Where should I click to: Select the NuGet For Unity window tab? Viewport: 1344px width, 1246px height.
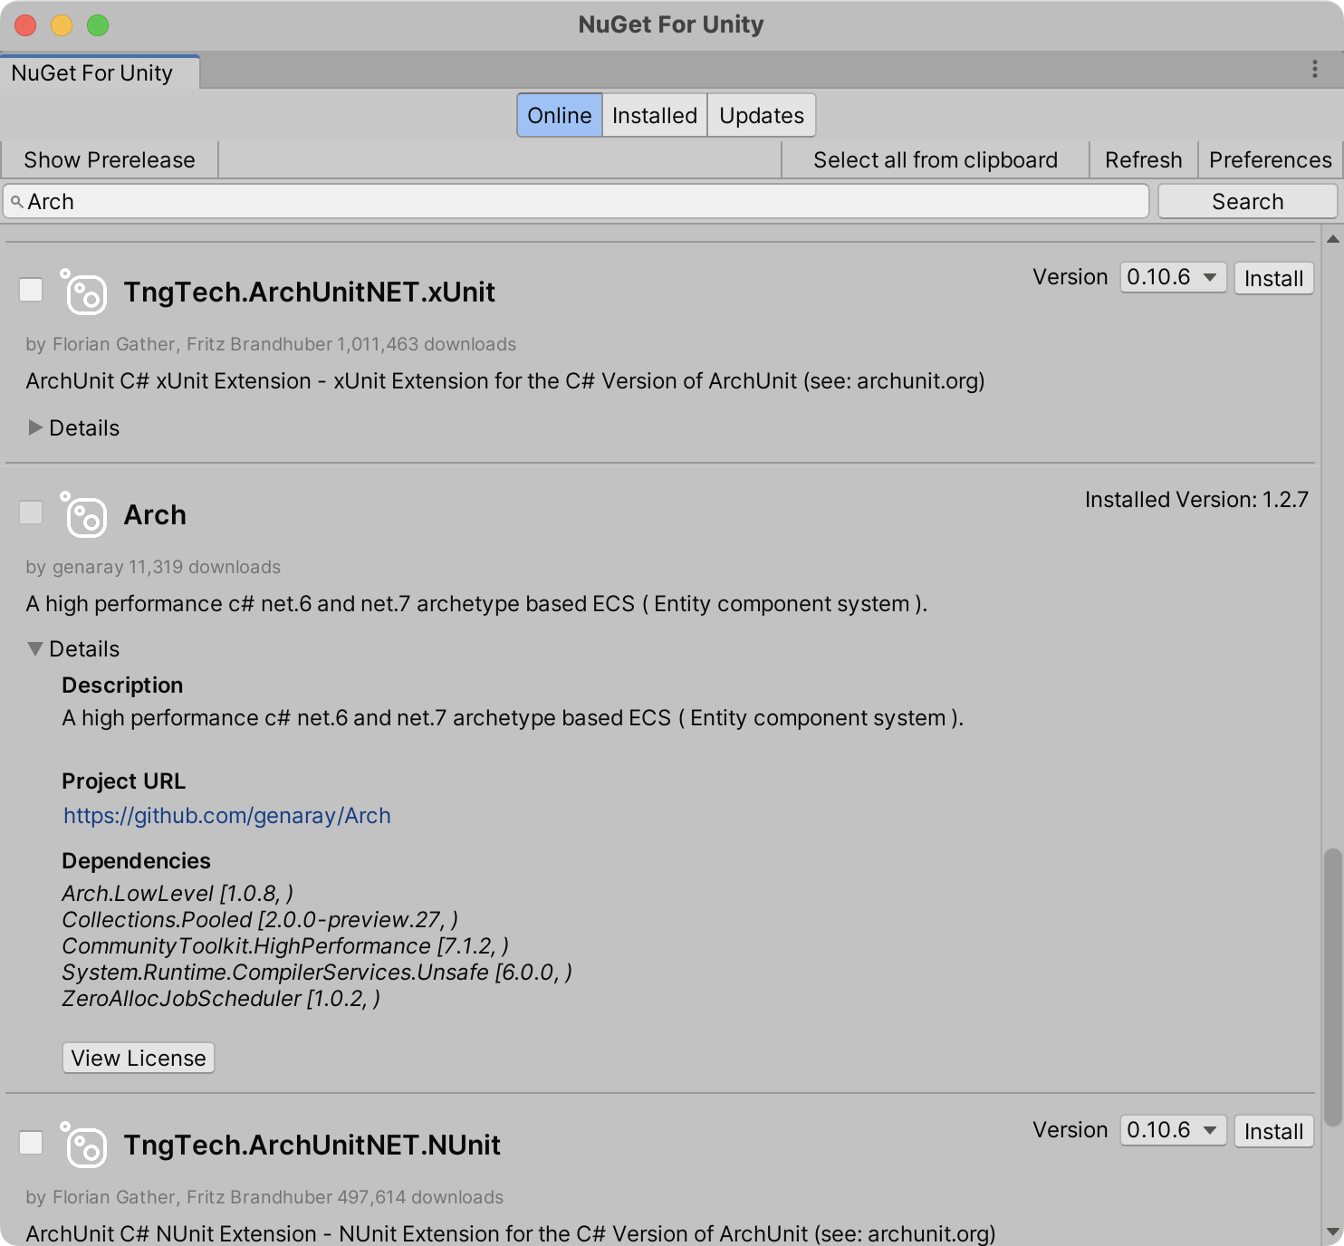pos(100,72)
